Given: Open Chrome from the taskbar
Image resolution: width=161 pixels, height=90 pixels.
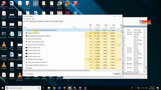Looking at the screenshot, I should point(54,88).
